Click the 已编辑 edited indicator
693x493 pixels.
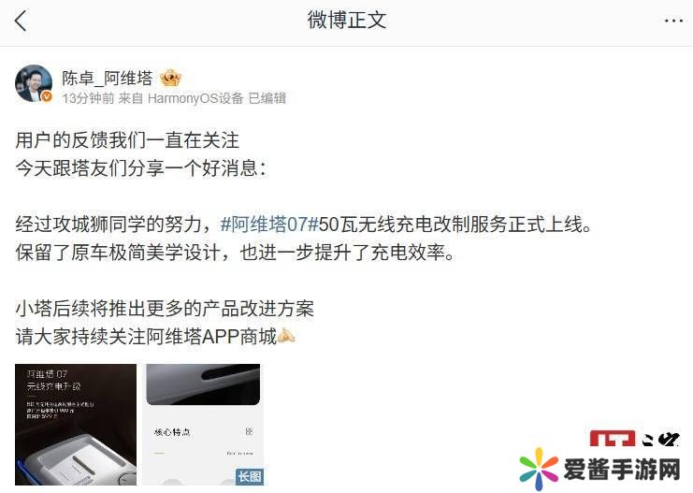[x=267, y=97]
